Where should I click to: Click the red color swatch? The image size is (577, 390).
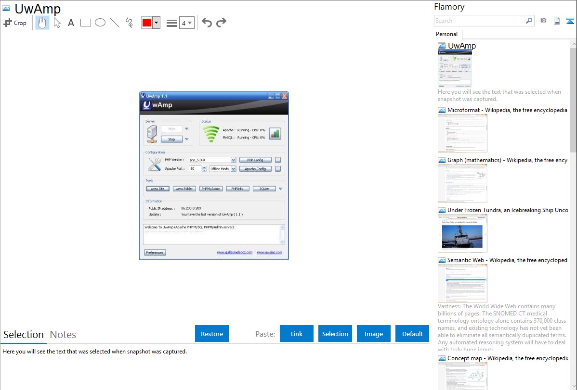click(x=147, y=23)
